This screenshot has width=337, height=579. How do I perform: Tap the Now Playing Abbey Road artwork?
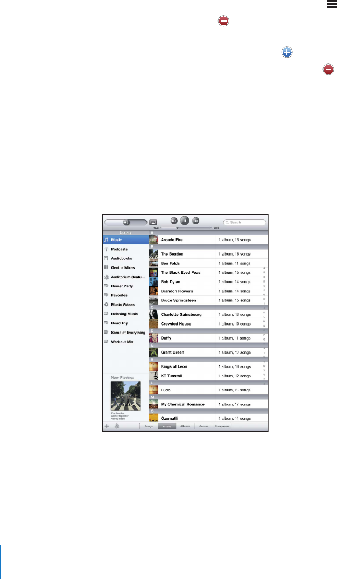[125, 396]
